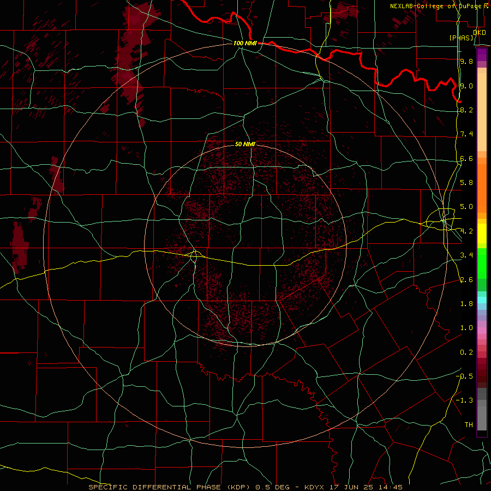Pick the gray band at bottom of color bar

[482, 418]
